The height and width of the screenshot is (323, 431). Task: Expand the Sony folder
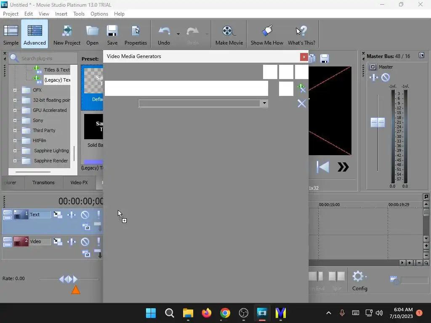click(15, 120)
